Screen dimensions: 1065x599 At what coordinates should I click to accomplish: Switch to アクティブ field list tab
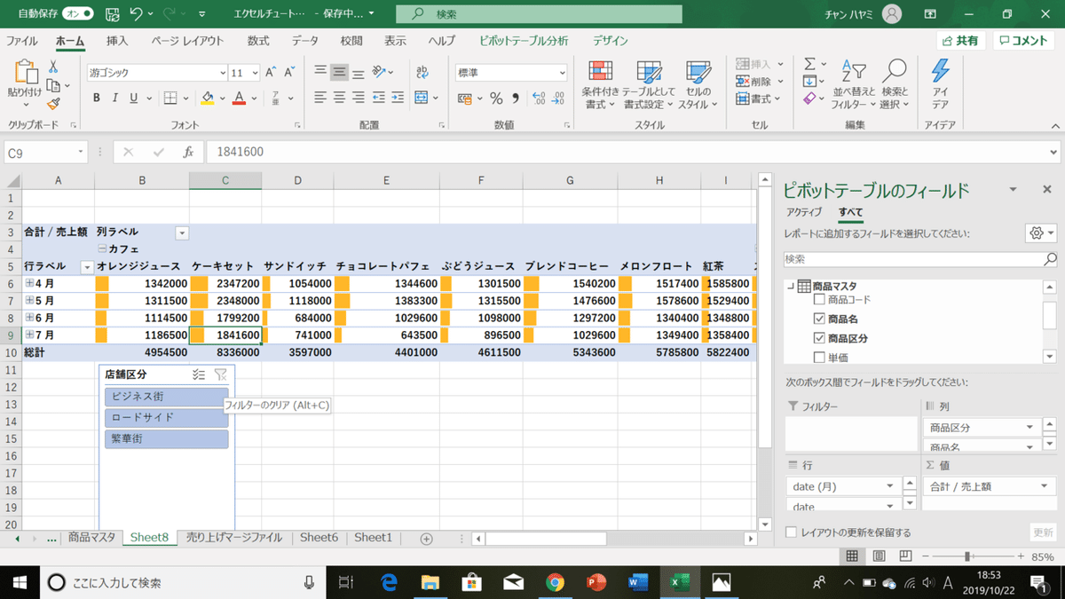click(x=803, y=212)
